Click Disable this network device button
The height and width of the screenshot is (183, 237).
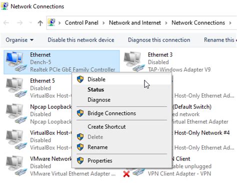coord(81,40)
